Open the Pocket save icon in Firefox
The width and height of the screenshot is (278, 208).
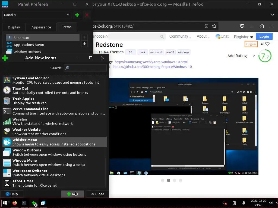click(242, 26)
